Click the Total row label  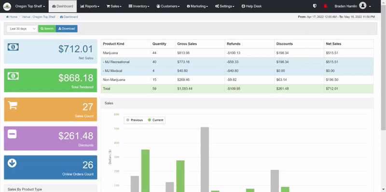point(107,89)
